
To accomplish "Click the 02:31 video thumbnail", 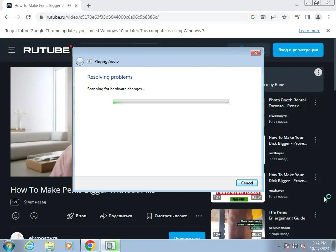I will point(238,197).
